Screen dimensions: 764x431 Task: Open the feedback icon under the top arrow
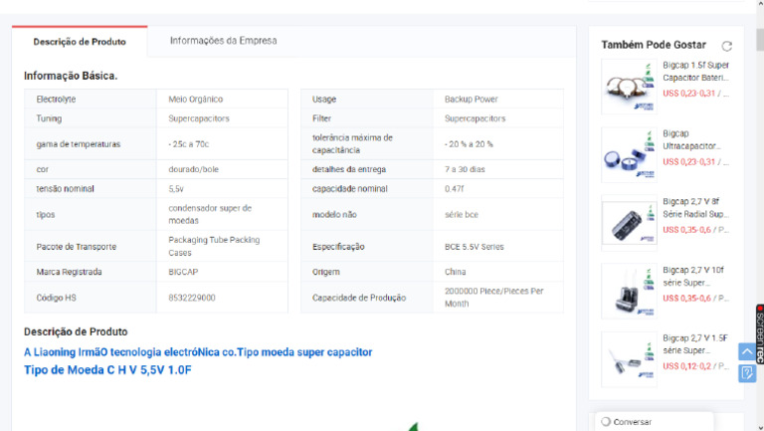pos(747,373)
